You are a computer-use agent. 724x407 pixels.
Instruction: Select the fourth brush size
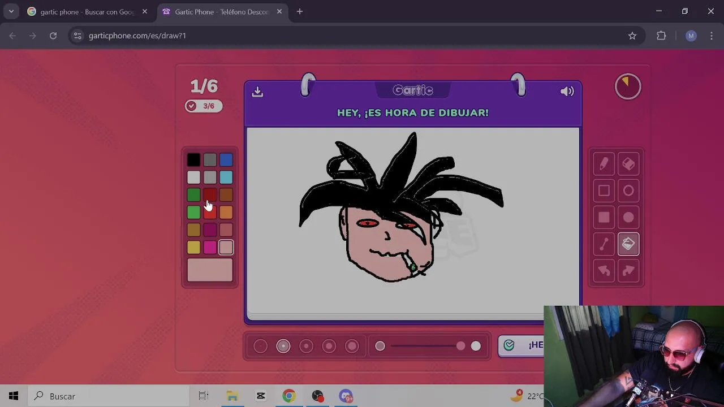(x=329, y=346)
